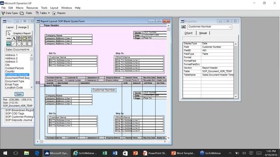The width and height of the screenshot is (280, 157).
Task: Open the File menu
Action: [x=3, y=8]
